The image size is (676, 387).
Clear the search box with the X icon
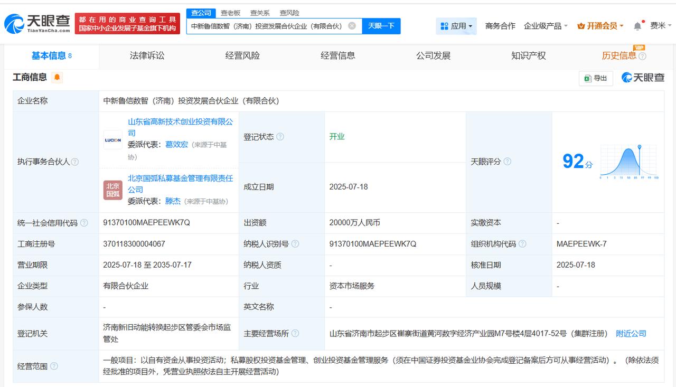coord(352,25)
